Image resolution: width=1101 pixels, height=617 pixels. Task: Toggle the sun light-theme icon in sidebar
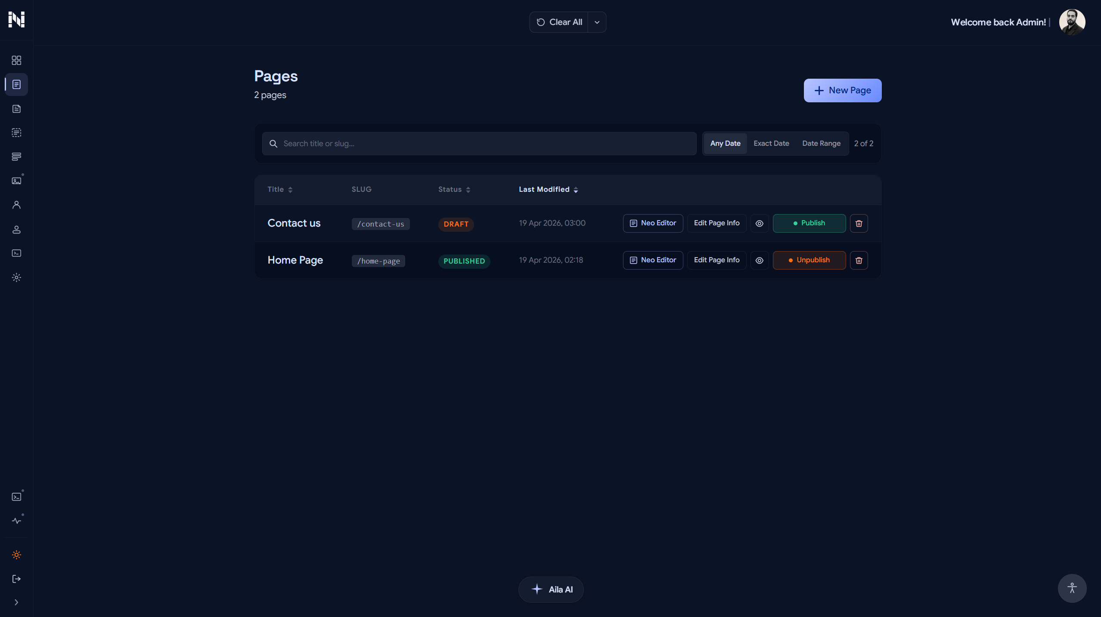(16, 555)
